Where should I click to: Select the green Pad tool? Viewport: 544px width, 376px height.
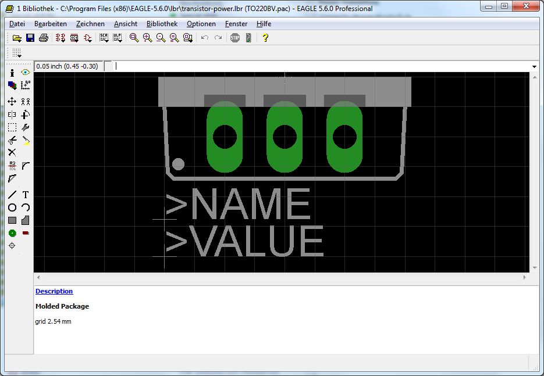point(12,233)
